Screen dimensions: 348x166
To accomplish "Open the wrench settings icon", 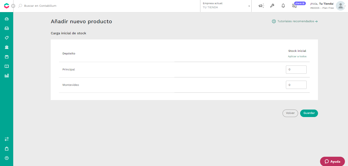I will pyautogui.click(x=272, y=6).
